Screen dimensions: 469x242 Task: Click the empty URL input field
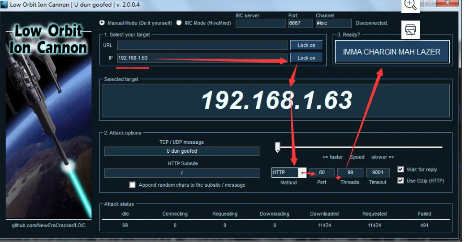pyautogui.click(x=202, y=45)
